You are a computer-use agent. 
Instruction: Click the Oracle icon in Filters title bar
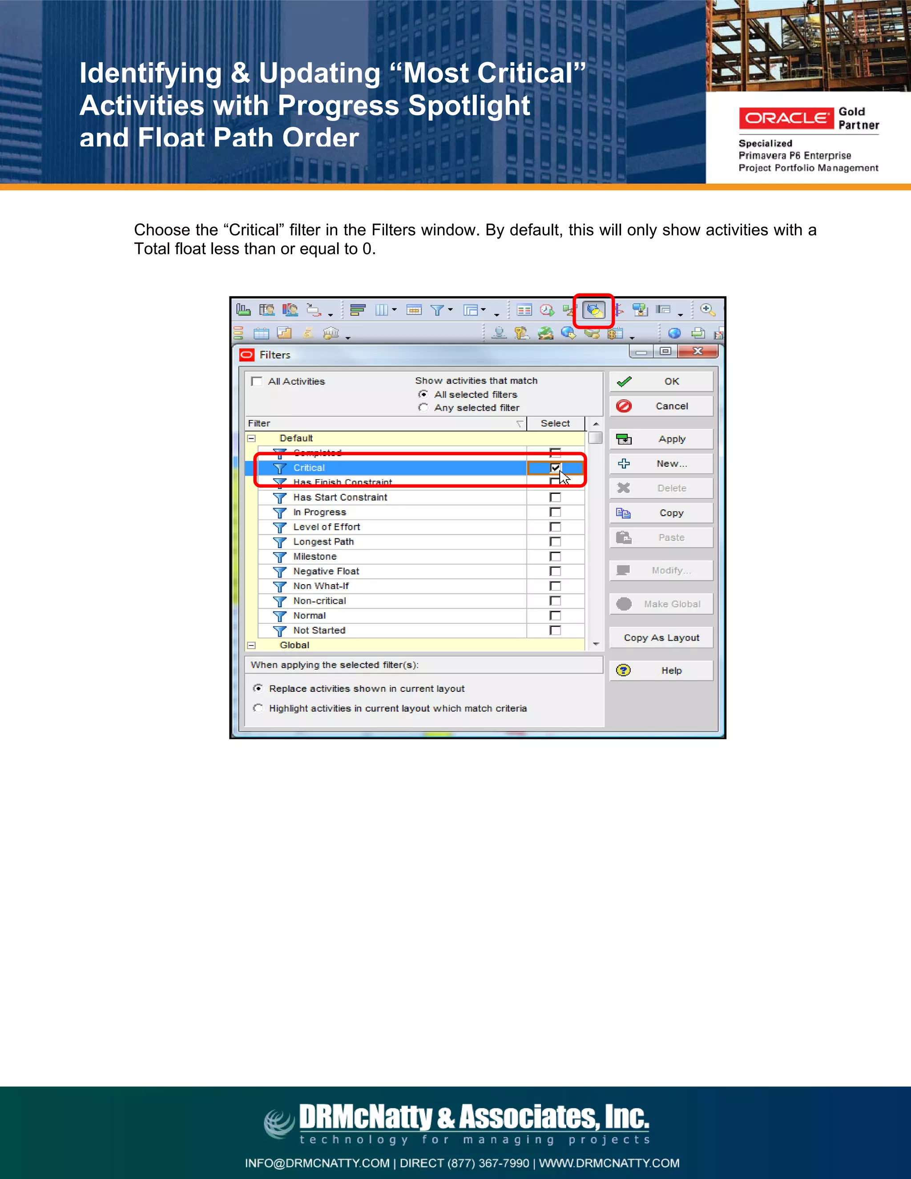pyautogui.click(x=246, y=355)
